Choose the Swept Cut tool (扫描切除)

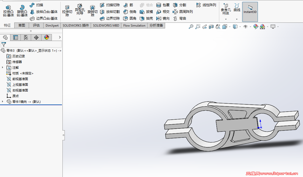(110, 5)
